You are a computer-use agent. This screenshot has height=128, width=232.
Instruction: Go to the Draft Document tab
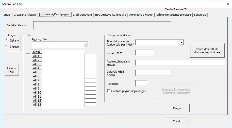coord(82,15)
